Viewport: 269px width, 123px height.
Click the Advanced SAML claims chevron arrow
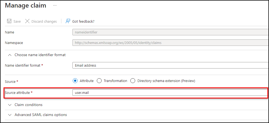10,115
